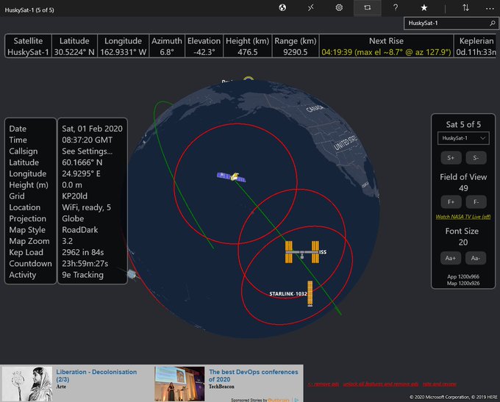
Task: Click the AdChoices icon on ad banner
Action: [296, 400]
